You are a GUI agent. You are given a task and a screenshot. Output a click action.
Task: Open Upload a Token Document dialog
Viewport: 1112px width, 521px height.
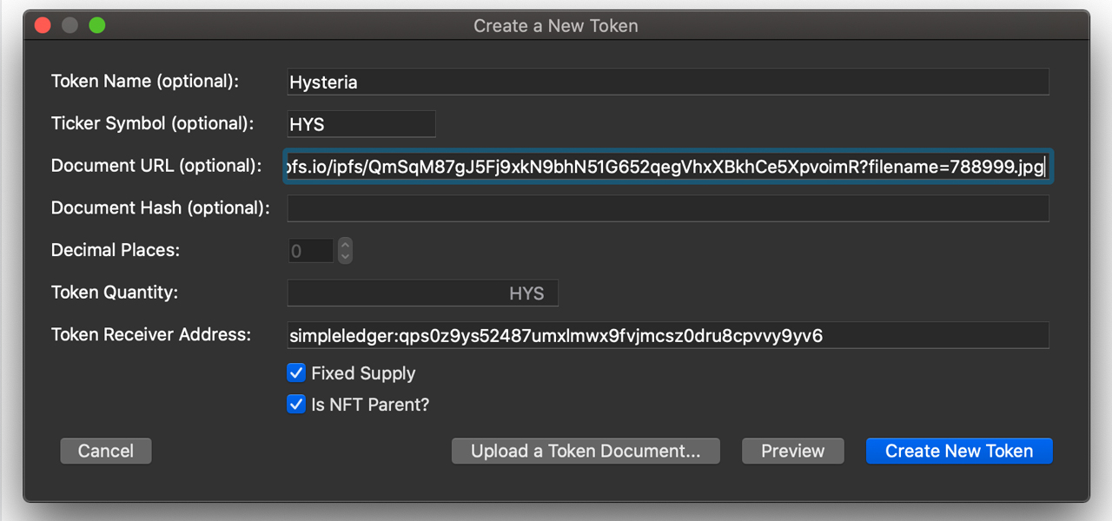click(586, 452)
